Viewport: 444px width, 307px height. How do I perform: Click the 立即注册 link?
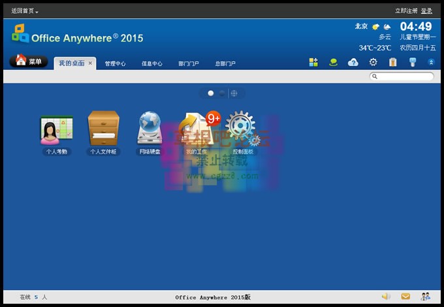tap(405, 11)
